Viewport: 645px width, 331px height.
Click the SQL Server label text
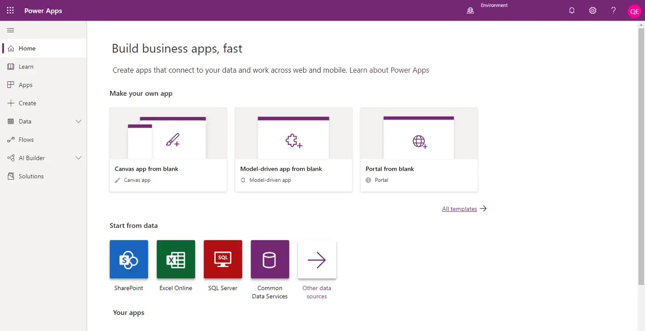coord(223,288)
